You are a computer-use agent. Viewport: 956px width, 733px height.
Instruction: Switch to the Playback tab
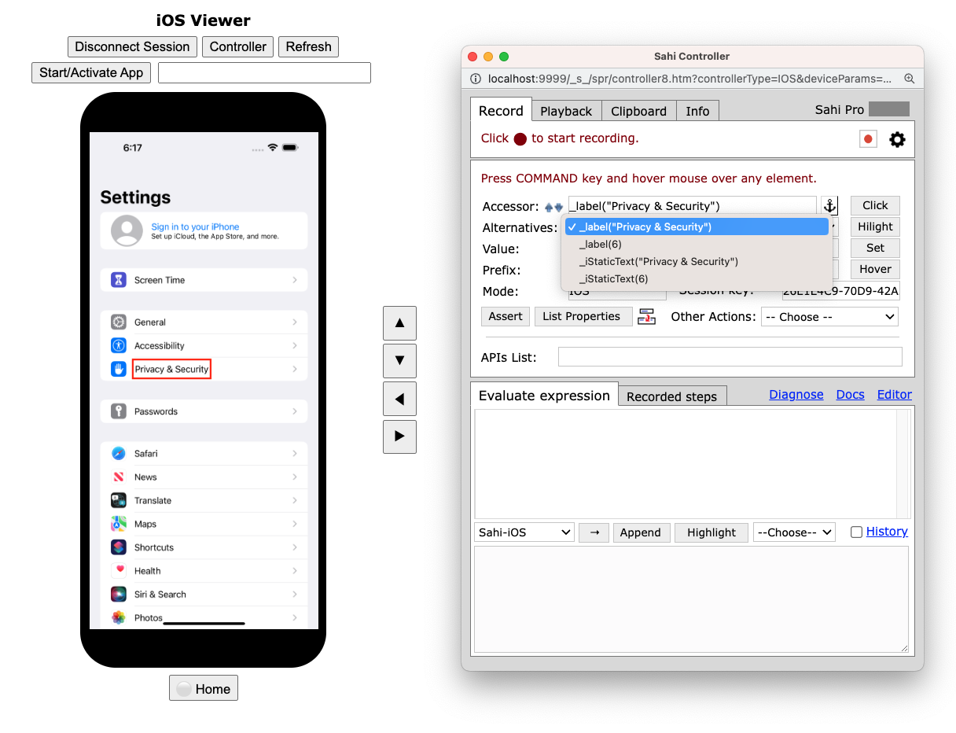coord(566,111)
